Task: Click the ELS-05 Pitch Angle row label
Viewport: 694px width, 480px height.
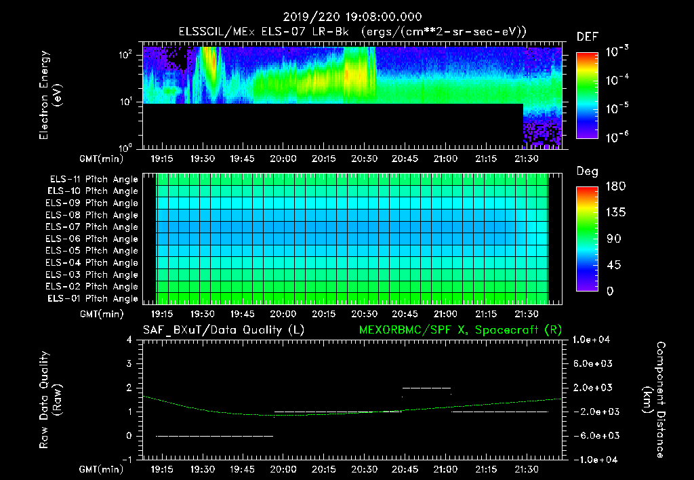Action: click(92, 251)
